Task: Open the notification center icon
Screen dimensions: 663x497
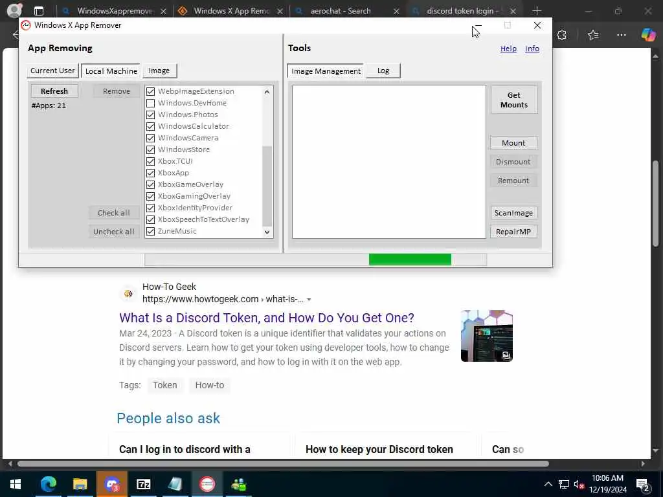Action: (x=642, y=484)
